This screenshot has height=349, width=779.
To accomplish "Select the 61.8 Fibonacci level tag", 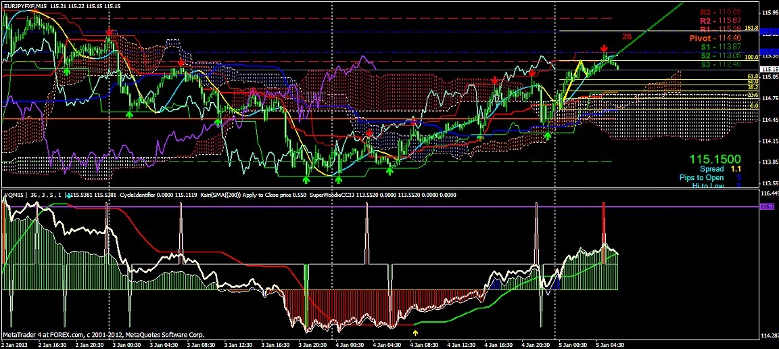I will pos(752,78).
